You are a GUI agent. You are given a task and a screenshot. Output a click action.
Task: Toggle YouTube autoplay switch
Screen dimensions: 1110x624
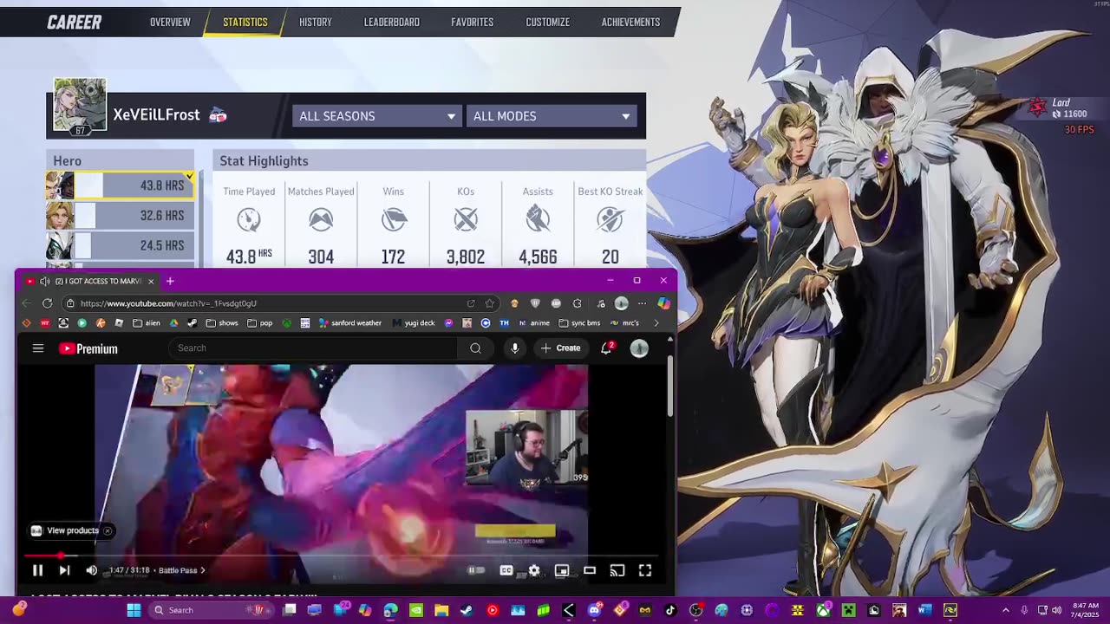pyautogui.click(x=476, y=570)
